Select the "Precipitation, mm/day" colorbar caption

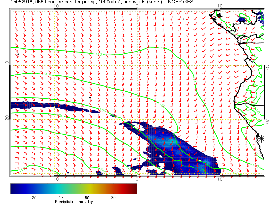74,202
